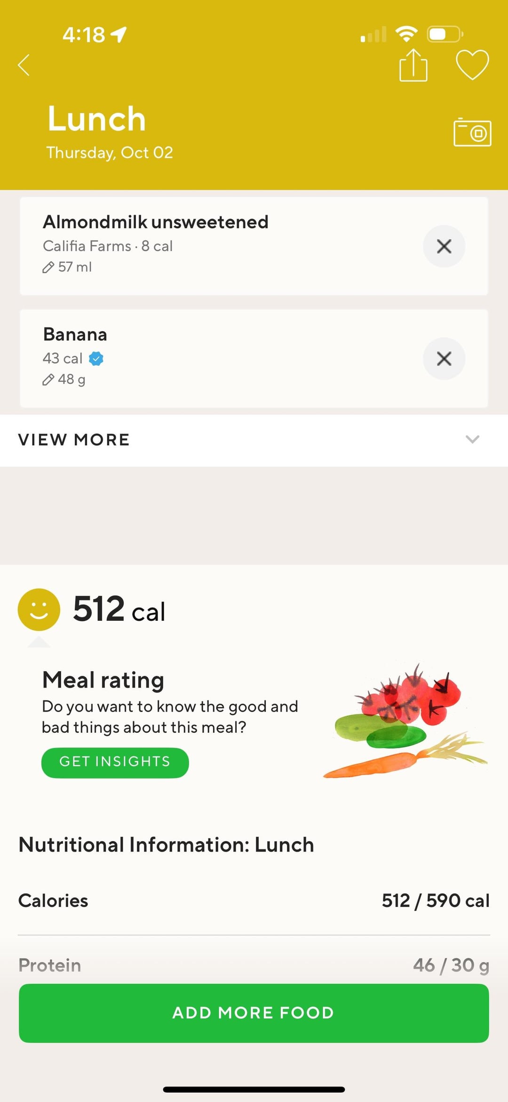Favorite this meal with heart icon

click(x=472, y=65)
